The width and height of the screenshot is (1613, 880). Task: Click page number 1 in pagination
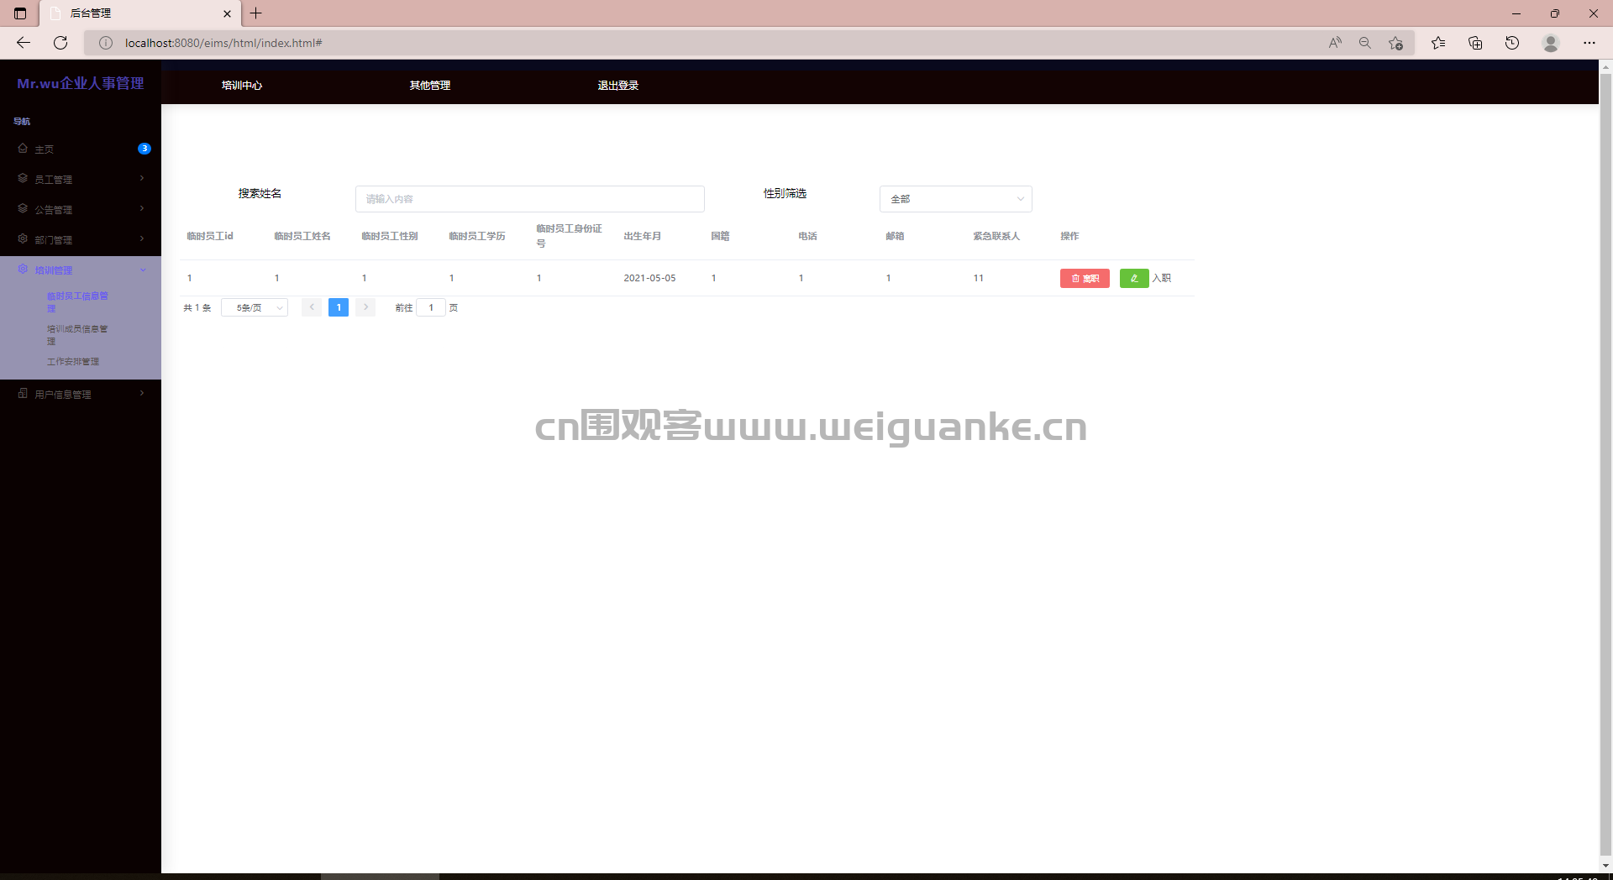(339, 307)
